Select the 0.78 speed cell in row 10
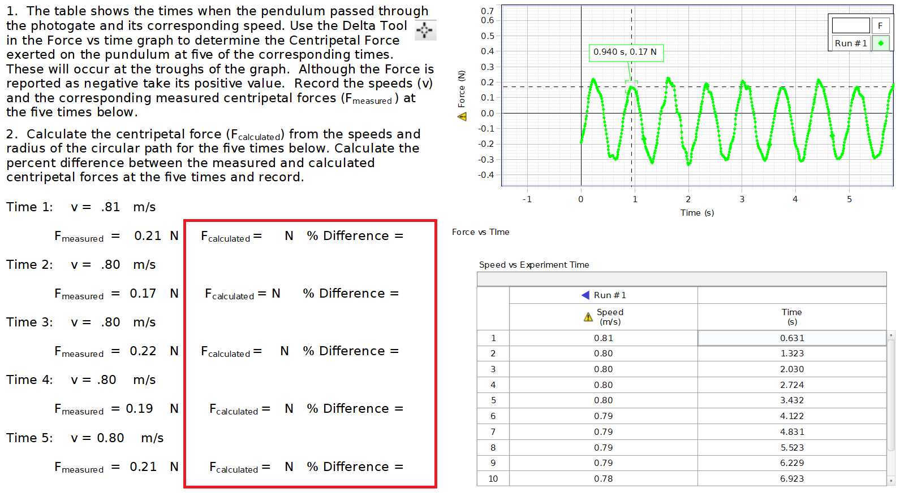 [x=604, y=479]
